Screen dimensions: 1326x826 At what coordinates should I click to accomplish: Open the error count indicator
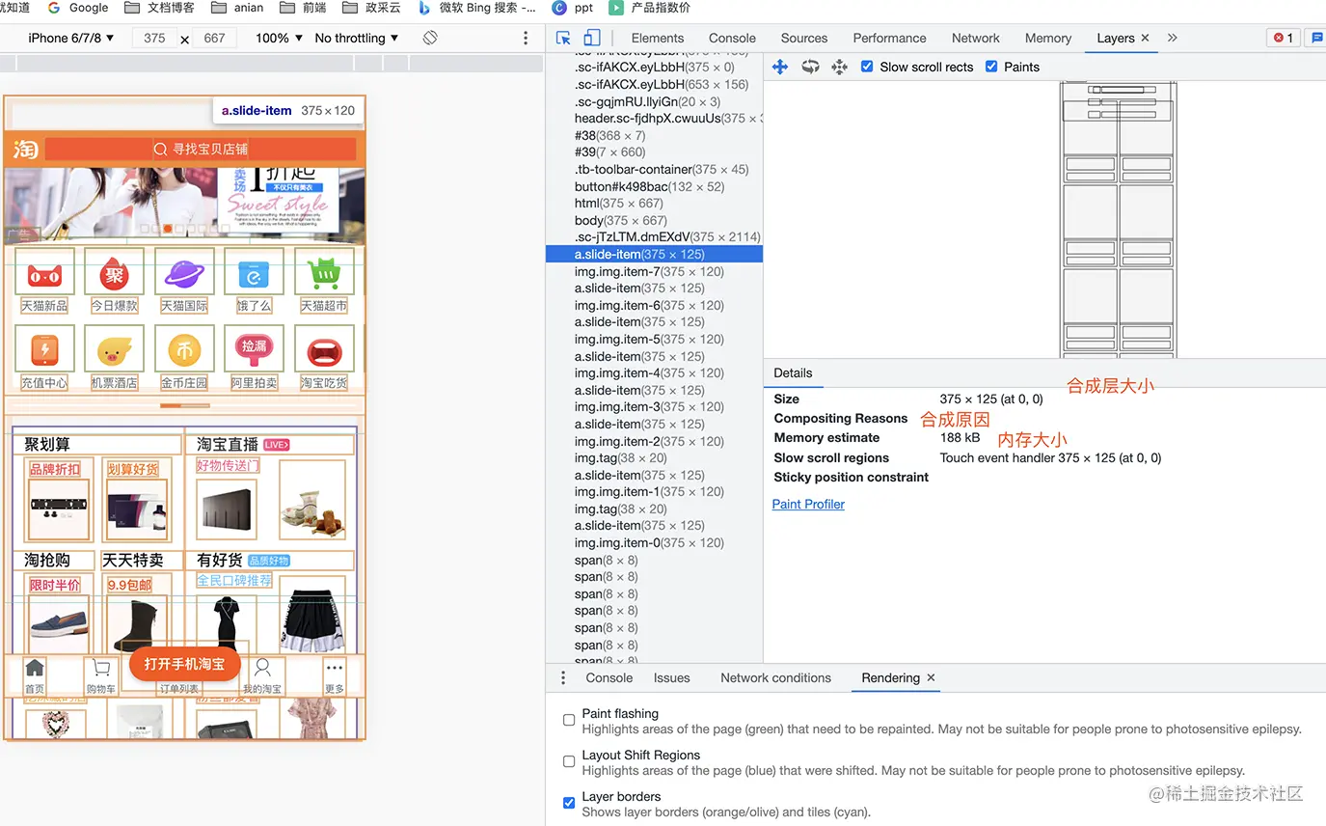[1284, 38]
